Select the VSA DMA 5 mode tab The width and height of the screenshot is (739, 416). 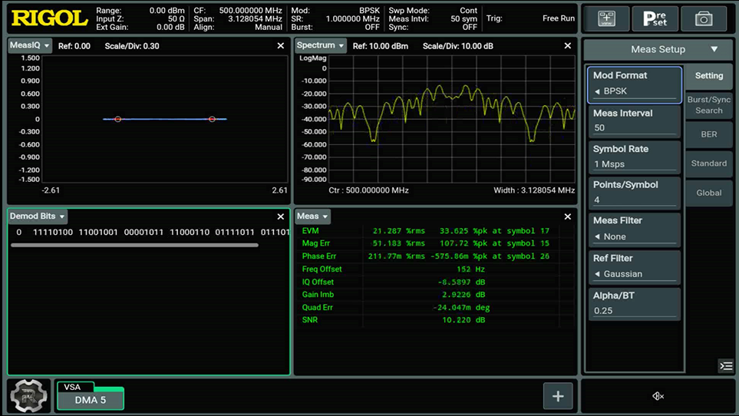click(x=91, y=396)
